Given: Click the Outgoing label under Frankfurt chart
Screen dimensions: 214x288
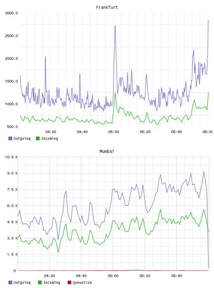Looking at the screenshot, I should tap(22, 138).
